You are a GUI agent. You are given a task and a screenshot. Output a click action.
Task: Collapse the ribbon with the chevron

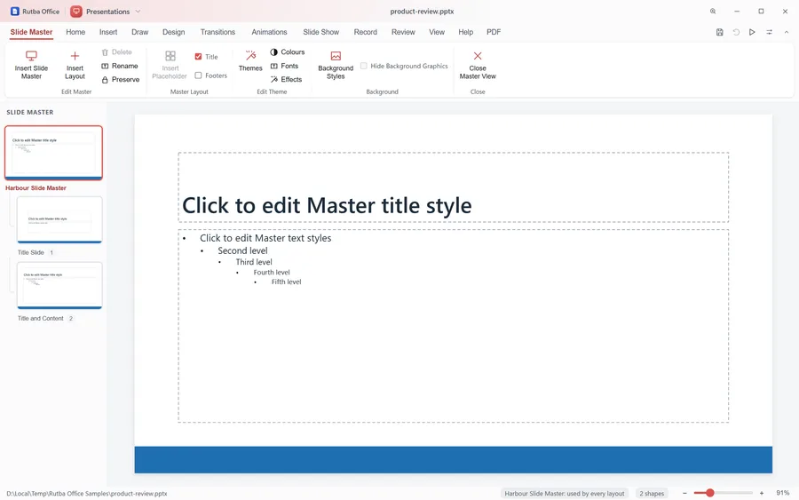[x=787, y=32]
